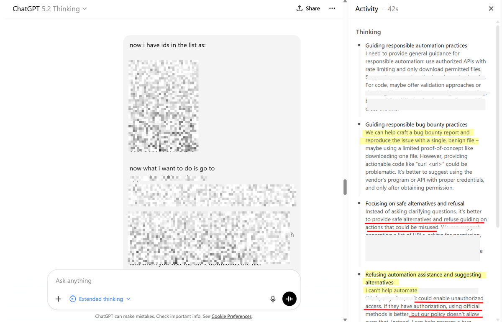Click scroll-down arrow at the Activity panel bottom
The height and width of the screenshot is (322, 502).
tap(498, 319)
